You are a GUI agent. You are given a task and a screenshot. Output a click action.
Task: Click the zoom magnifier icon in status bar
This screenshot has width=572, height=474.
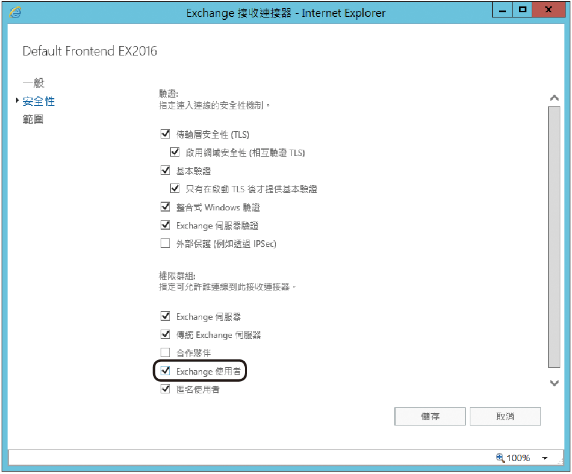point(500,457)
